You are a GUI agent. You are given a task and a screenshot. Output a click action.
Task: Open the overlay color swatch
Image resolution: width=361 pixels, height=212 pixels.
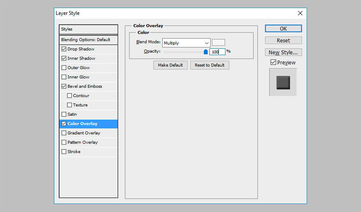tap(218, 42)
